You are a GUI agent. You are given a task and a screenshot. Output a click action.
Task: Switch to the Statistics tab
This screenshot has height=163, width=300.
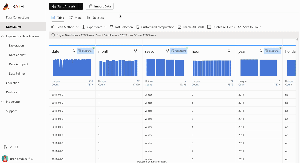[95, 18]
